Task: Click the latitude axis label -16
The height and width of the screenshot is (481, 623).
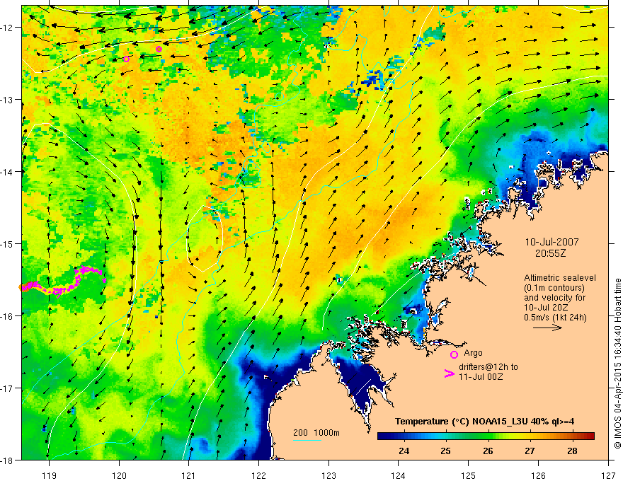Action: 8,316
